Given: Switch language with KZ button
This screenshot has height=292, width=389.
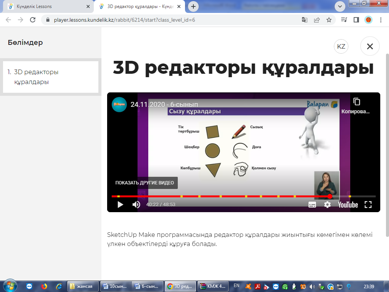Looking at the screenshot, I should pyautogui.click(x=341, y=46).
